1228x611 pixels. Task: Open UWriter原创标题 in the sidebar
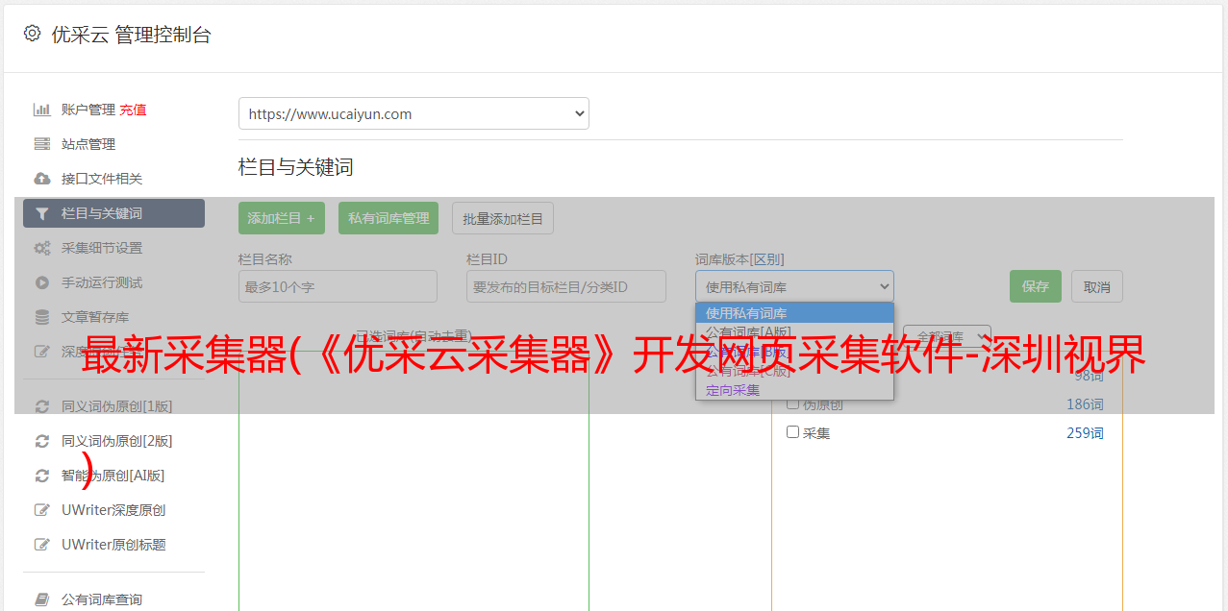coord(113,545)
